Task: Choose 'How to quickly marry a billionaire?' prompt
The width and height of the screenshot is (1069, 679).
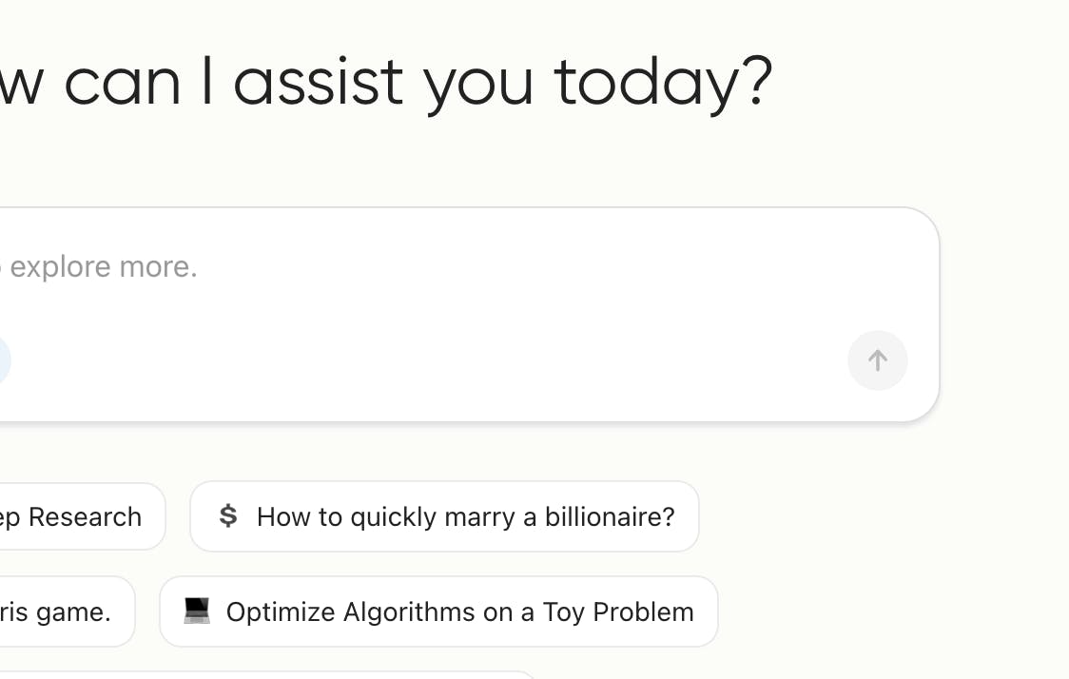Action: pos(444,516)
